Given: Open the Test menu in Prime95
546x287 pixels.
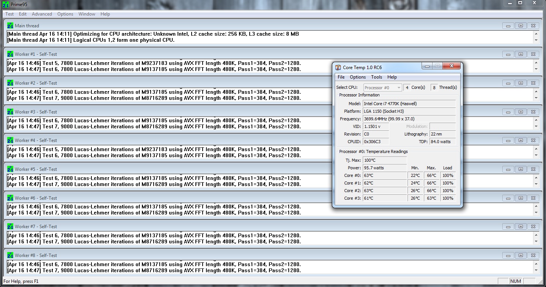Looking at the screenshot, I should pos(9,14).
